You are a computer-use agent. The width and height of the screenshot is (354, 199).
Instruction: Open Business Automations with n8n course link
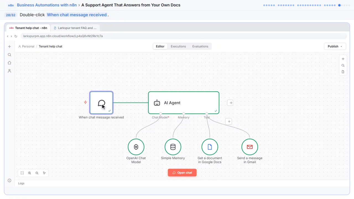(x=47, y=5)
